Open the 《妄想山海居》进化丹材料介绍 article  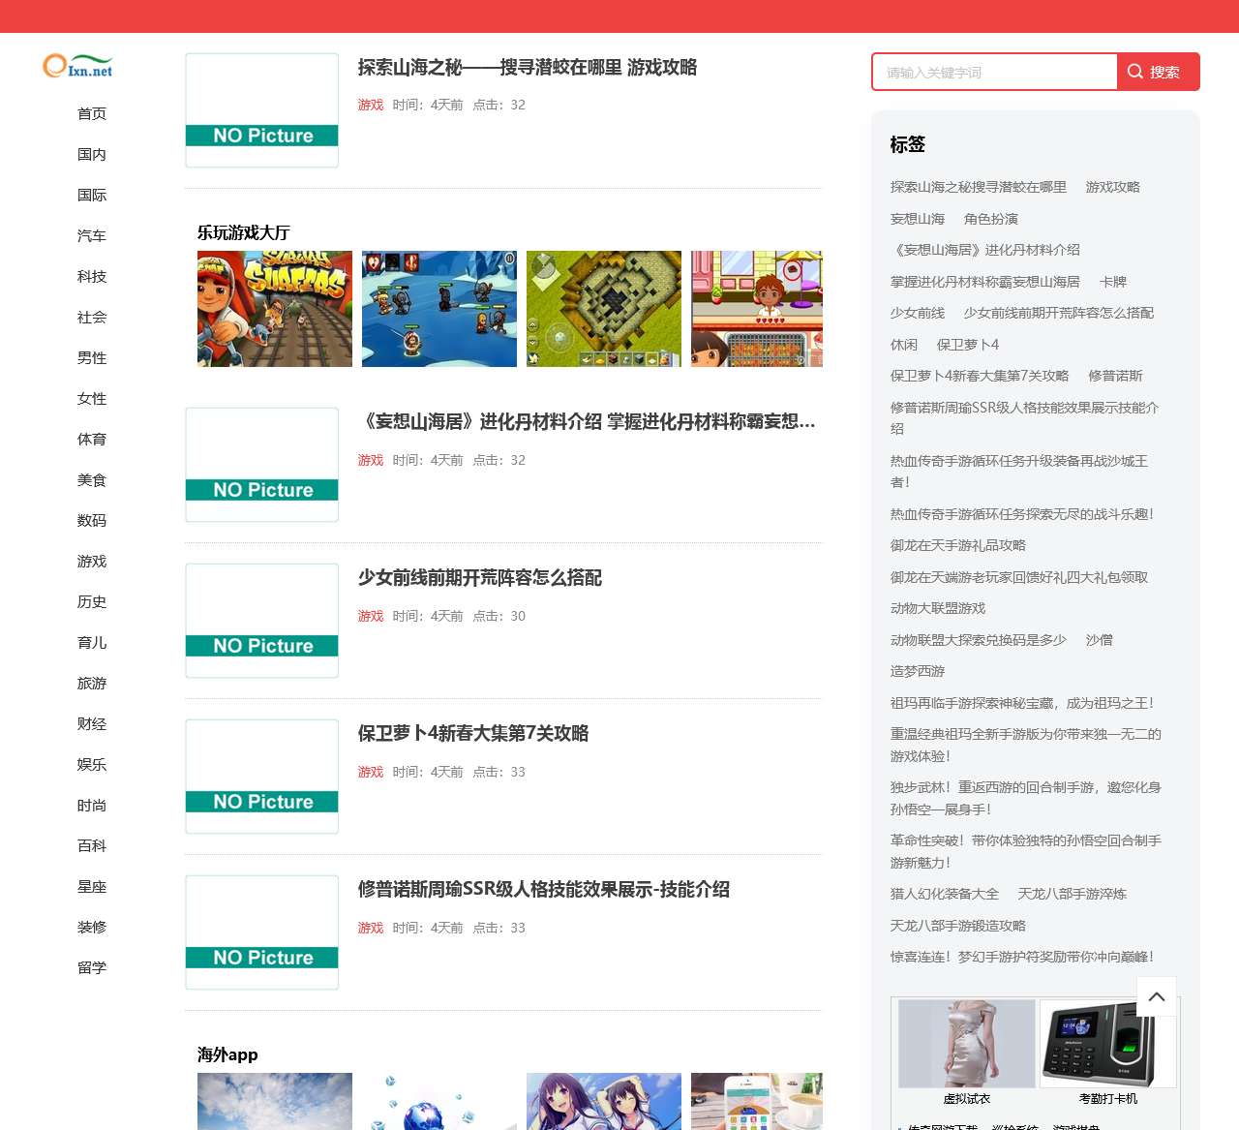[587, 421]
